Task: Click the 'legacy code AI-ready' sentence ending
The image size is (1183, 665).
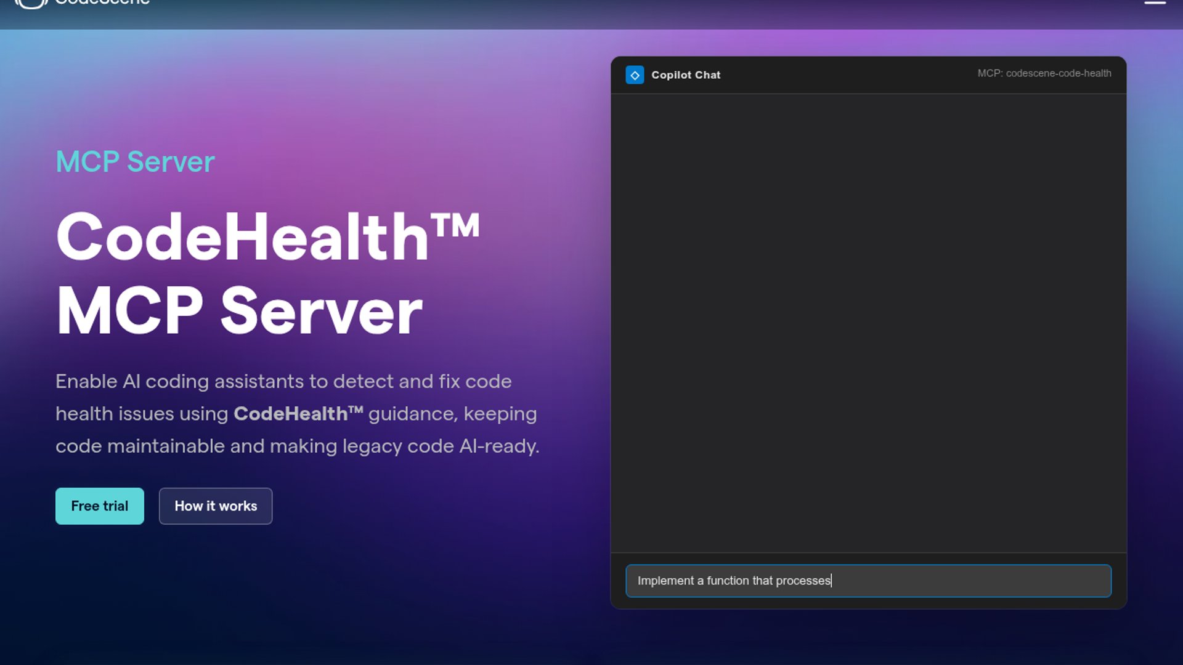Action: 441,446
